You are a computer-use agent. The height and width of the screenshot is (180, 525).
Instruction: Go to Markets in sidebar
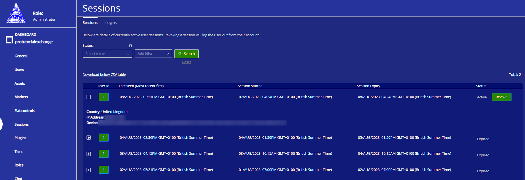[21, 97]
